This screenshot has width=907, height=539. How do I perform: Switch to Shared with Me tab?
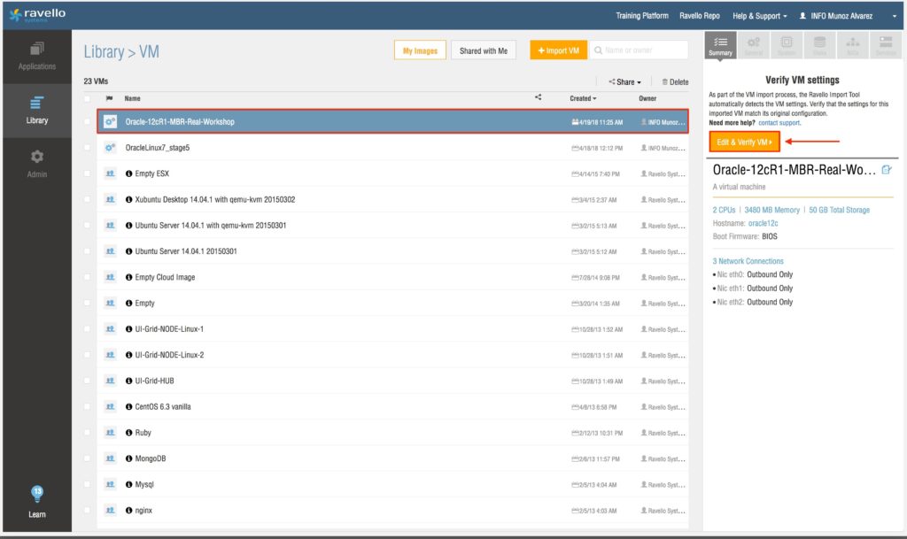click(484, 51)
